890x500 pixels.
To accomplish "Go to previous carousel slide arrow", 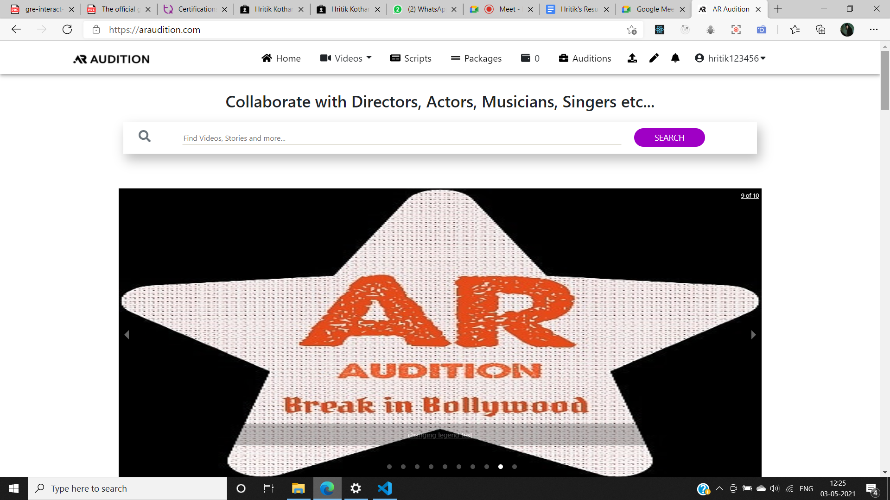I will 127,334.
